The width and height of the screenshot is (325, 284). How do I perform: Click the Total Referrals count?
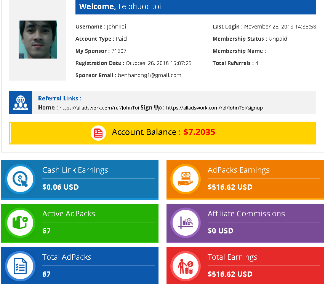[257, 63]
